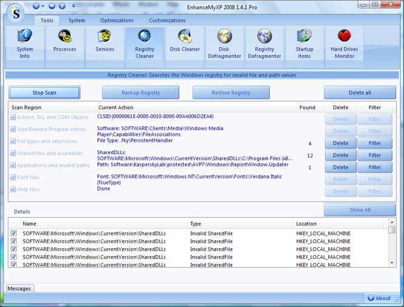Click the first 'Invalid SharedFile' type cell
Viewport: 404px width, 307px height.
211,234
